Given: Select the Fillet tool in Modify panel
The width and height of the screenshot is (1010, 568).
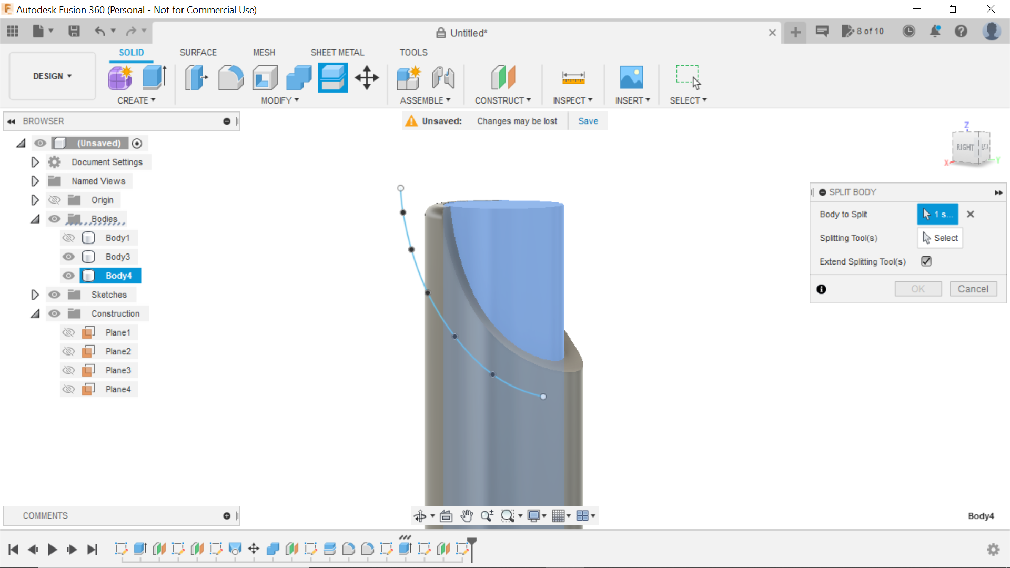Looking at the screenshot, I should pos(231,78).
